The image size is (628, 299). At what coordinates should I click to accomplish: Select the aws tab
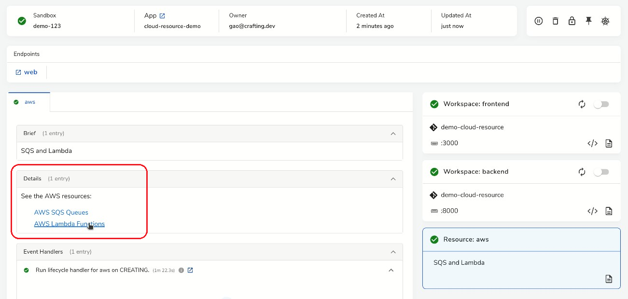pos(29,102)
